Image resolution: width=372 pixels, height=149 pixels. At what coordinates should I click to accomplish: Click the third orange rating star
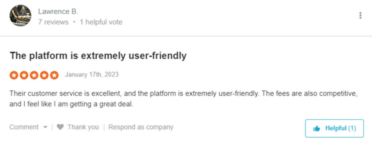coord(34,75)
